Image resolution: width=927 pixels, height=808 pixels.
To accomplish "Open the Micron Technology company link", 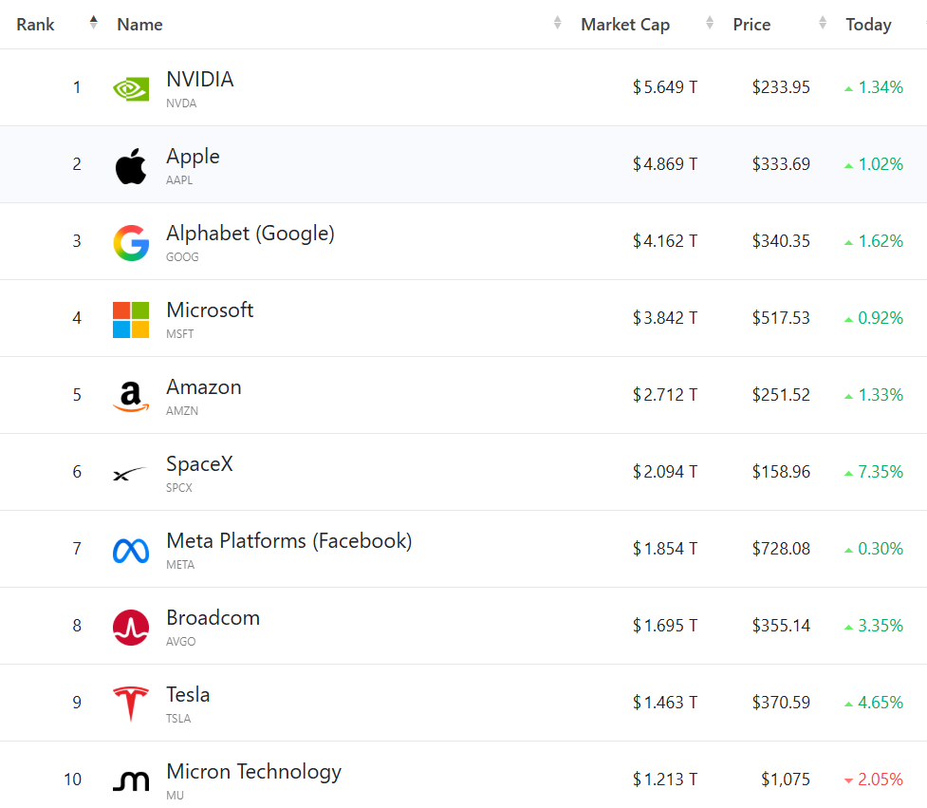I will coord(253,772).
